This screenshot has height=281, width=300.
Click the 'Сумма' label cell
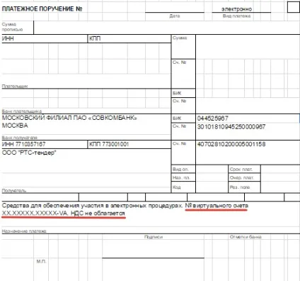pos(183,47)
